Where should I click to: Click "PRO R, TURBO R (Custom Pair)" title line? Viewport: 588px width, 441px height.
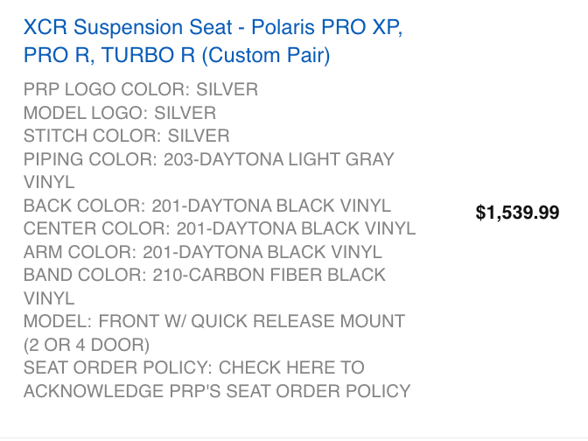click(x=177, y=55)
